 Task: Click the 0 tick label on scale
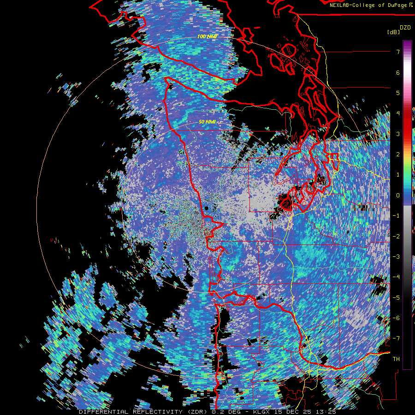point(398,196)
